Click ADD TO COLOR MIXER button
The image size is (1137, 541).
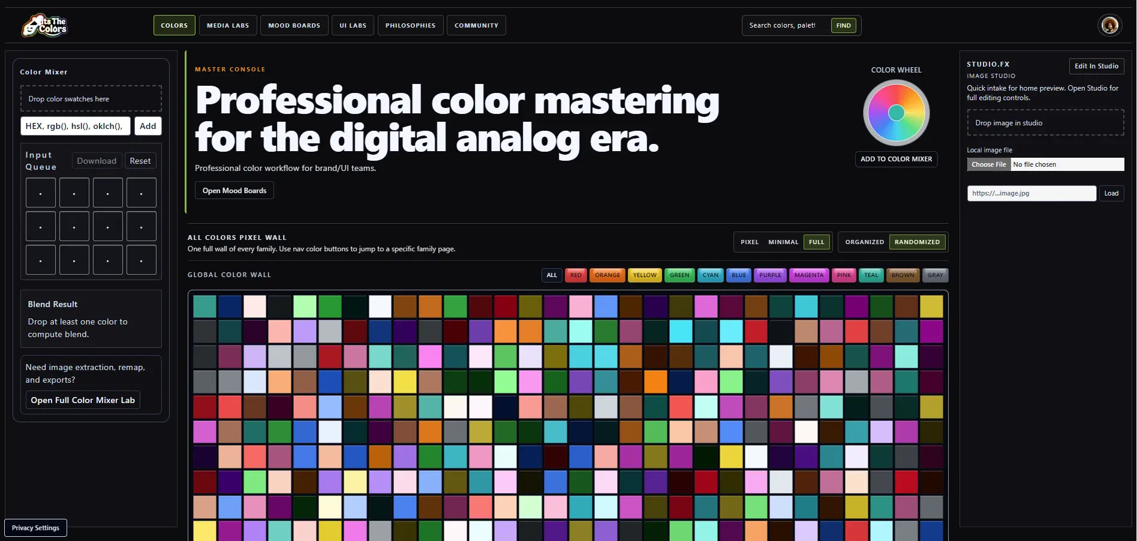[896, 159]
